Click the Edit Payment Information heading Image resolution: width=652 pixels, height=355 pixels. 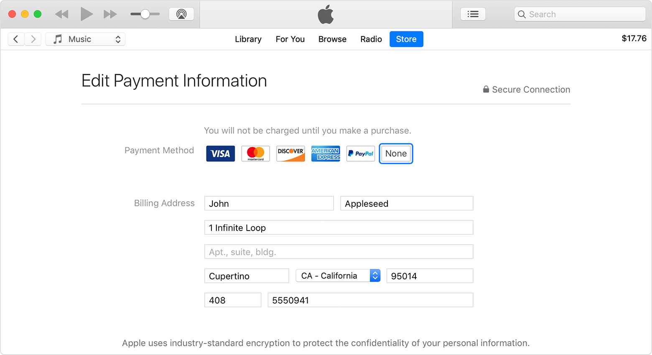(174, 81)
